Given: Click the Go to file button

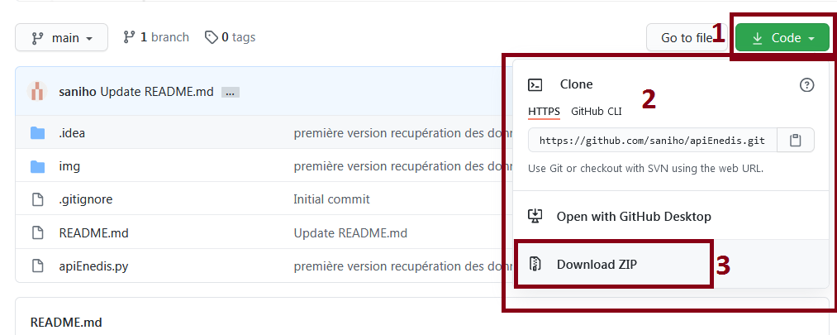Looking at the screenshot, I should [687, 38].
